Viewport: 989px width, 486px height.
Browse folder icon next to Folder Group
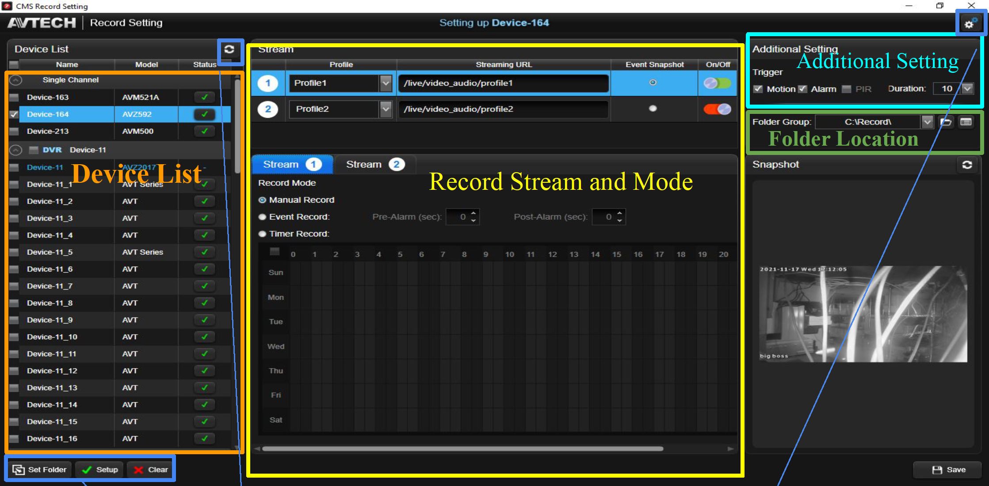point(946,122)
